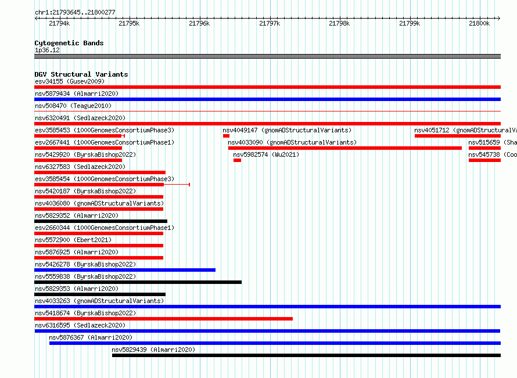This screenshot has height=378, width=517.
Task: Click nsv5426278 (ByrskaBishop2022) label
Action: (85, 264)
